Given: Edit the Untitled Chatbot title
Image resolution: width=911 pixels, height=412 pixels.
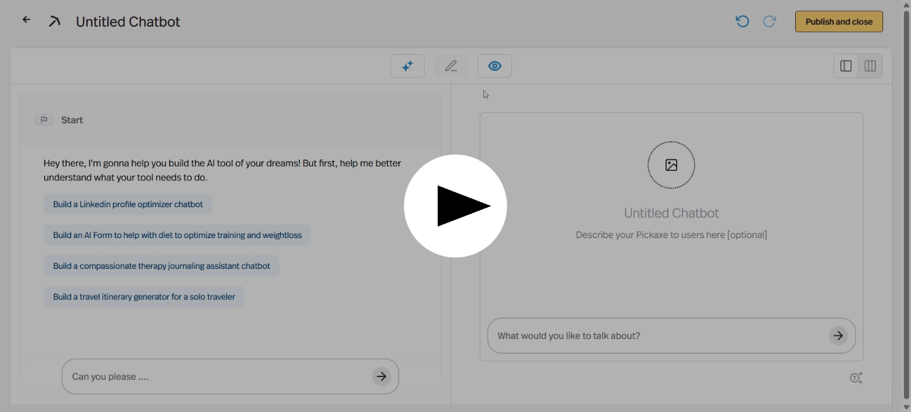Looking at the screenshot, I should pos(128,22).
